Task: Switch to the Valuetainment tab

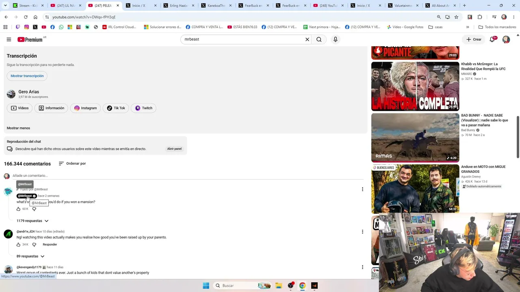Action: click(403, 6)
